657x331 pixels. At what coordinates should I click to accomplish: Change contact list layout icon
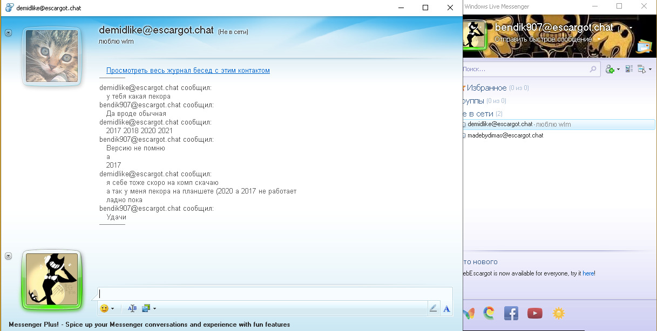coord(629,69)
